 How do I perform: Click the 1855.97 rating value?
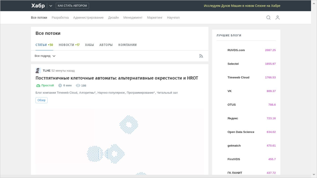coord(270,64)
